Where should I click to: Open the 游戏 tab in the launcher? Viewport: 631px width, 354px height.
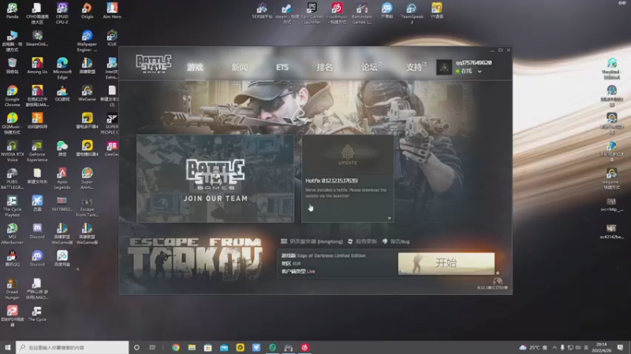tap(195, 67)
